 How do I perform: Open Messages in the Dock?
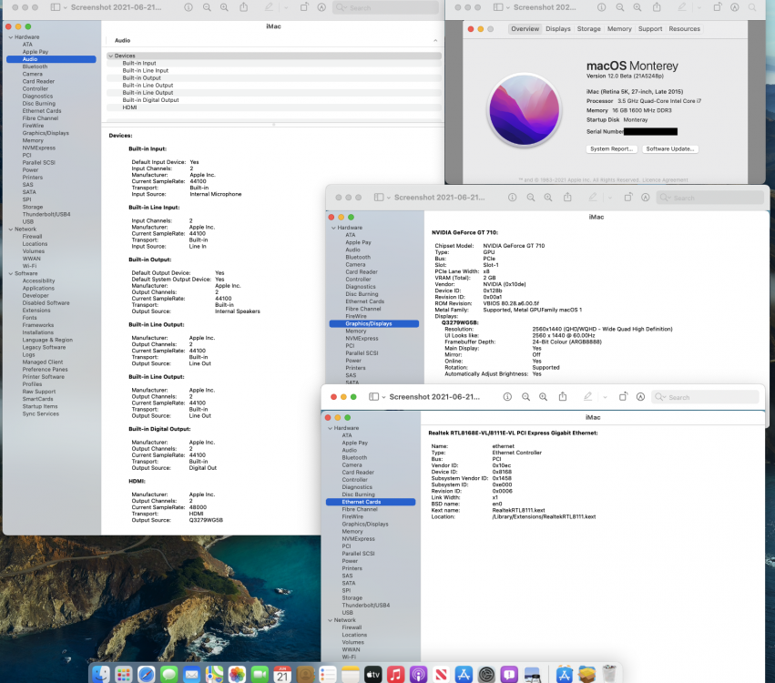coord(169,674)
